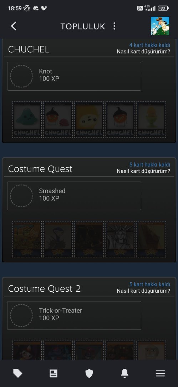
Task: Tap the Knot badge circle placeholder
Action: [21, 76]
